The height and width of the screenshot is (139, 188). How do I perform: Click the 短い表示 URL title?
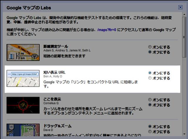point(54,72)
